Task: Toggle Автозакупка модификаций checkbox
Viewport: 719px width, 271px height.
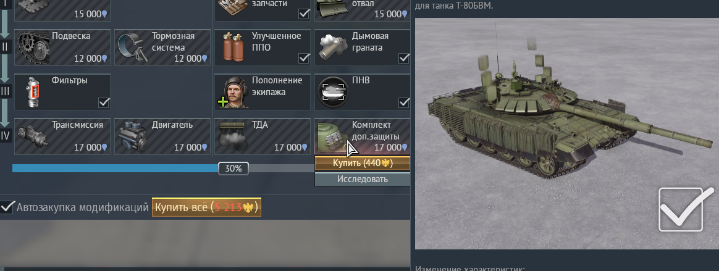Action: click(7, 207)
